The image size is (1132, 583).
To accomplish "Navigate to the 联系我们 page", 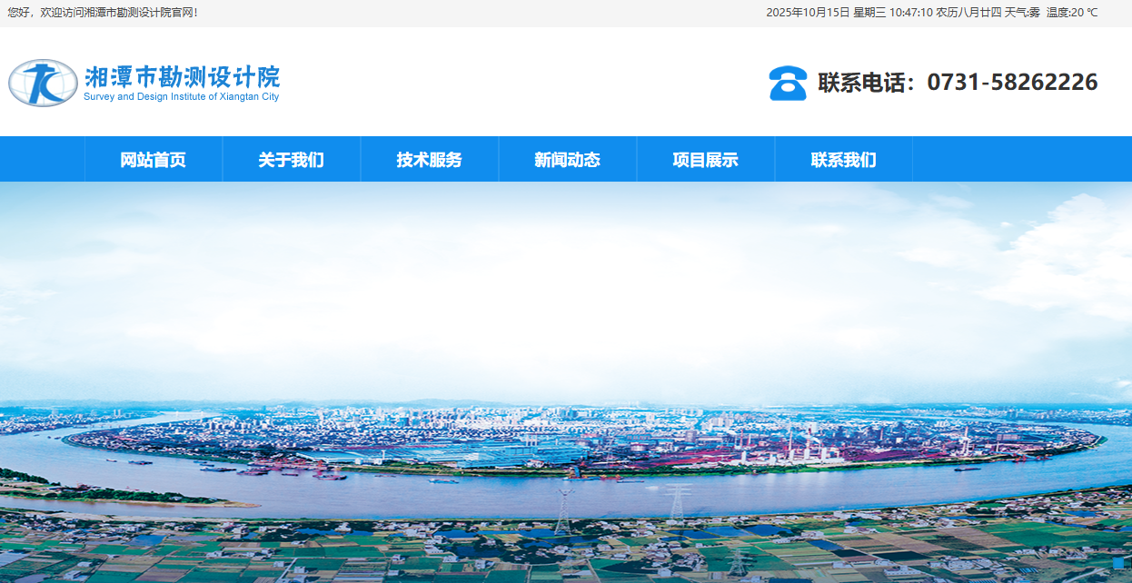I will [843, 160].
